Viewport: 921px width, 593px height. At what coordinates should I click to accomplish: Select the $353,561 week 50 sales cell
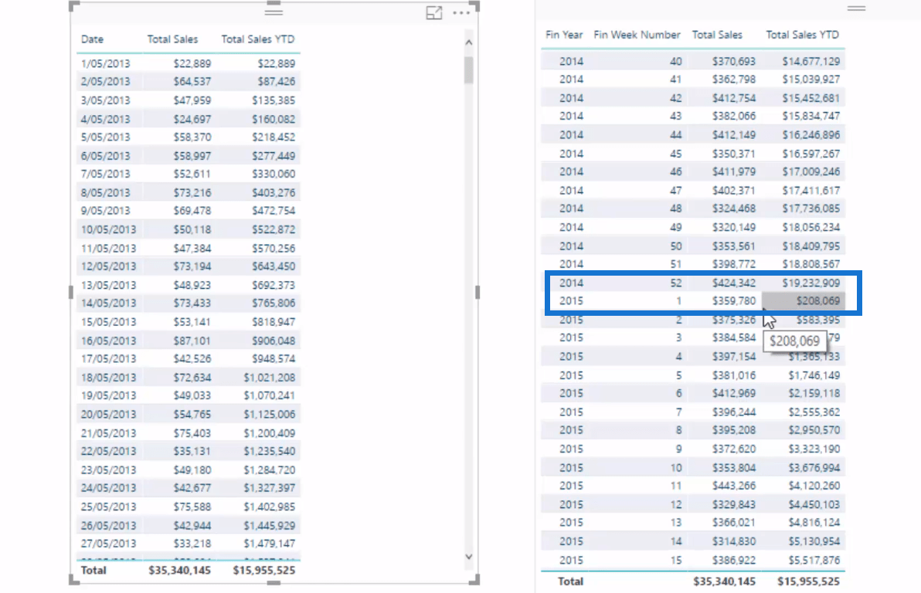pos(733,246)
